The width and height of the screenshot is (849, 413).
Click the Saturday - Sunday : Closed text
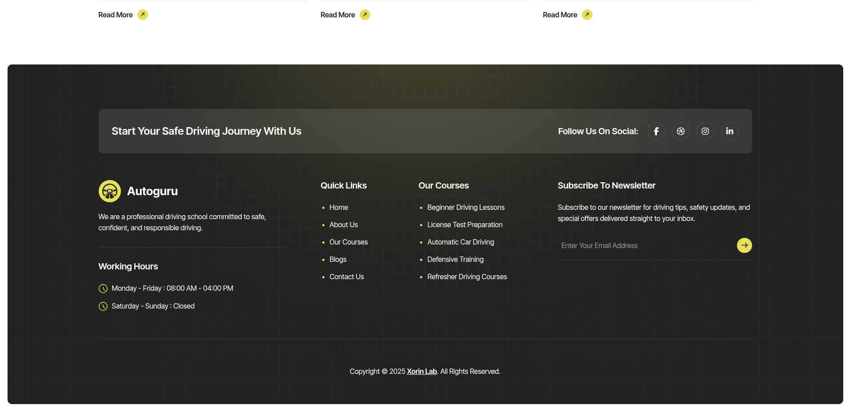coord(153,306)
